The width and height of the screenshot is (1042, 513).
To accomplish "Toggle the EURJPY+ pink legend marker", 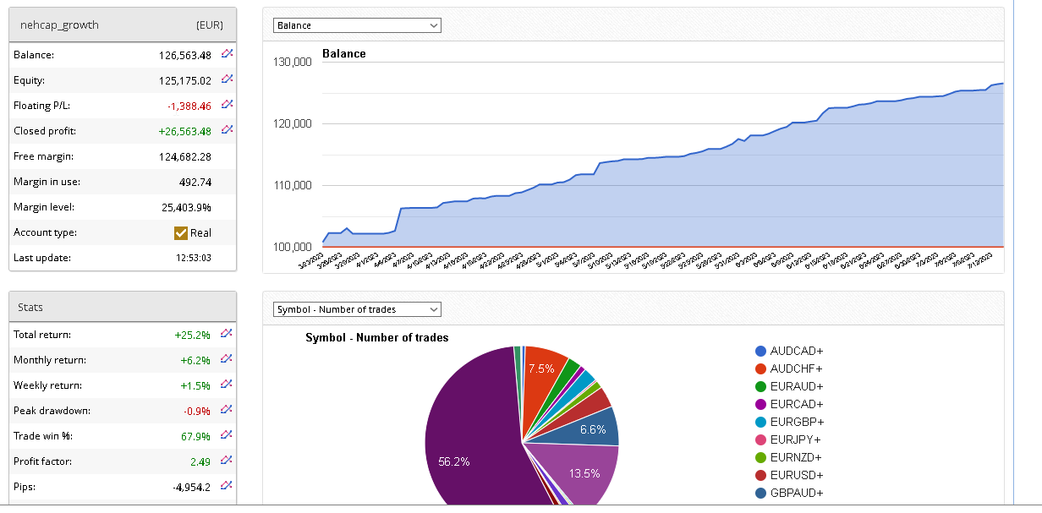I will (x=761, y=439).
